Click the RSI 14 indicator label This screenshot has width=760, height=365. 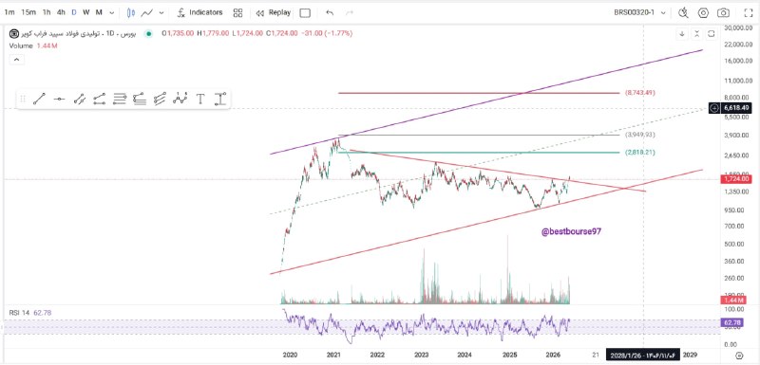coord(19,313)
